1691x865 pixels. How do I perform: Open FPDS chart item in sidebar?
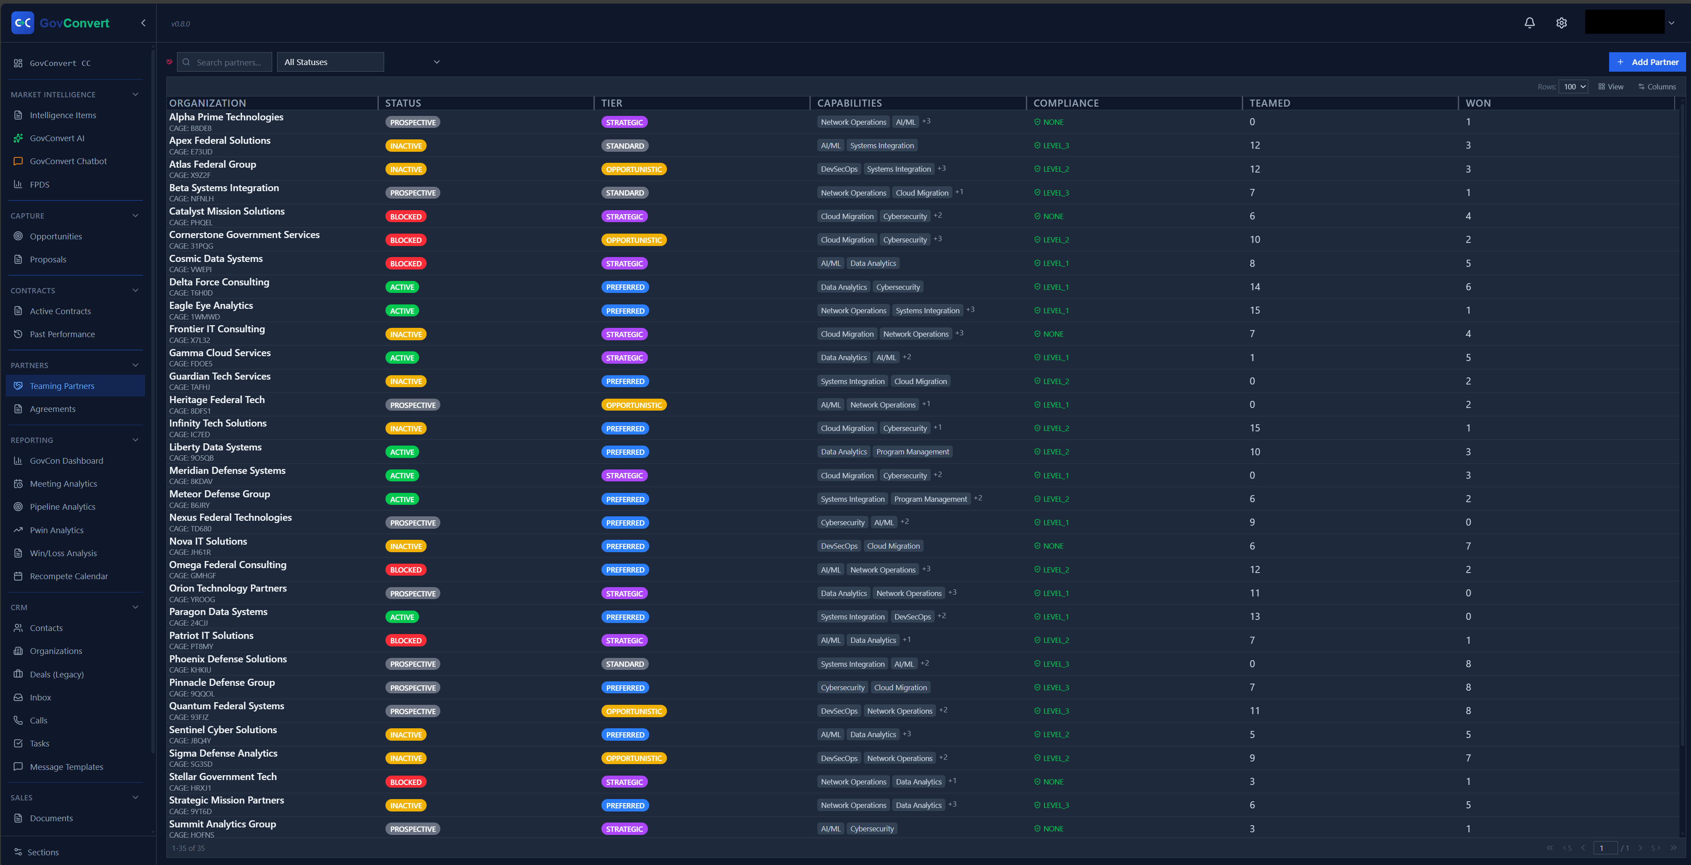[39, 185]
